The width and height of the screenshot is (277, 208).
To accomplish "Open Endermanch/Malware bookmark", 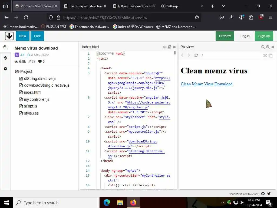I will tap(89, 27).
